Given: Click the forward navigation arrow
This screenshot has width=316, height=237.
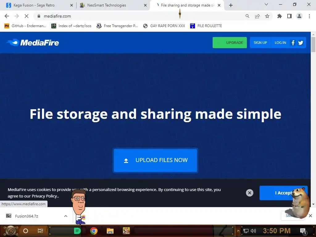Looking at the screenshot, I should [17, 16].
